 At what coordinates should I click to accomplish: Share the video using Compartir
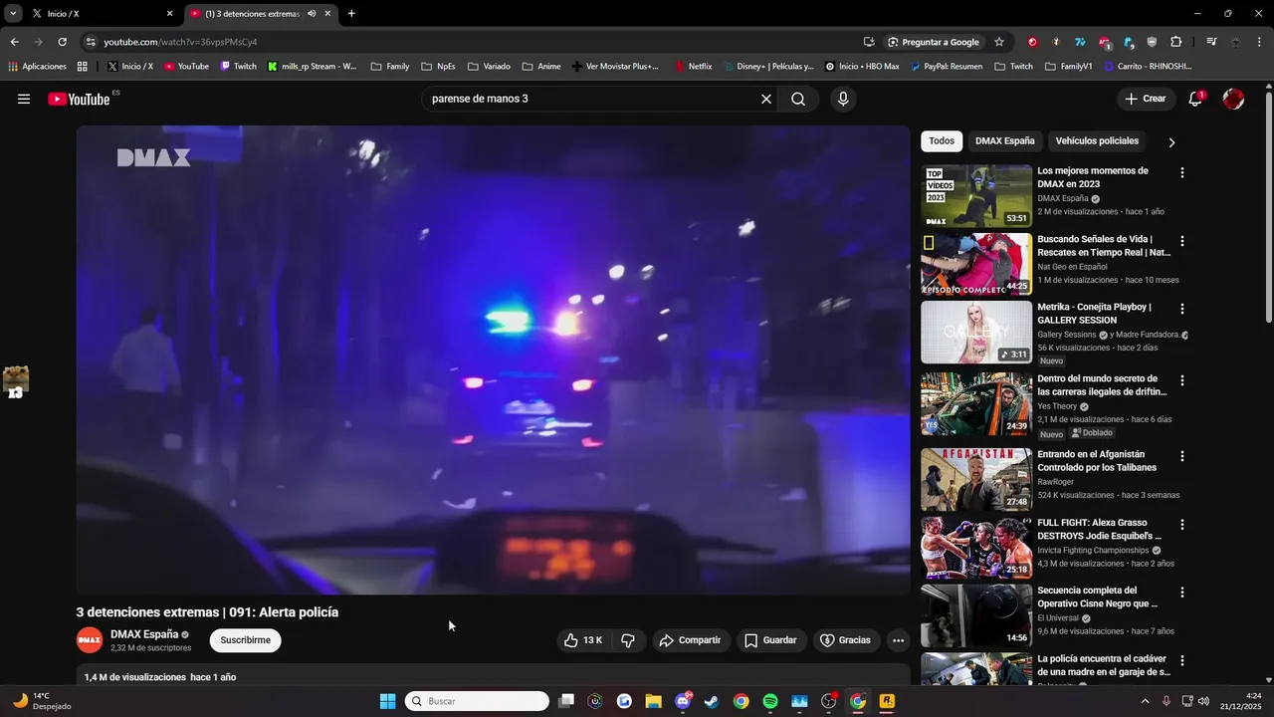click(x=691, y=640)
